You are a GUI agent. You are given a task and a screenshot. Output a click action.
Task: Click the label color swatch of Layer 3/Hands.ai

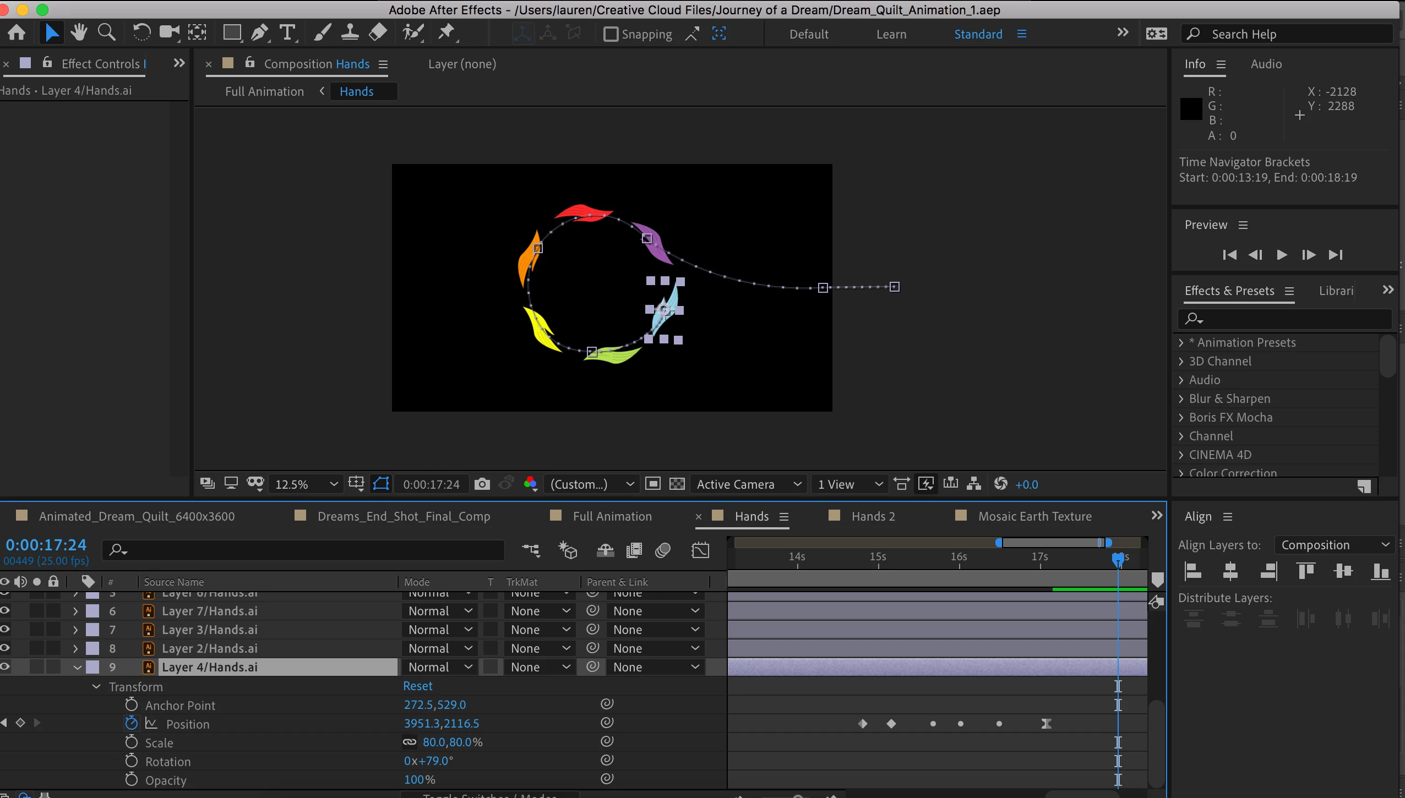[x=92, y=629]
